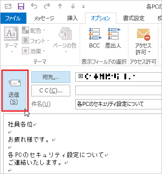
Task: Open the Quick Access Toolbar customize menu
Action: pyautogui.click(x=84, y=7)
